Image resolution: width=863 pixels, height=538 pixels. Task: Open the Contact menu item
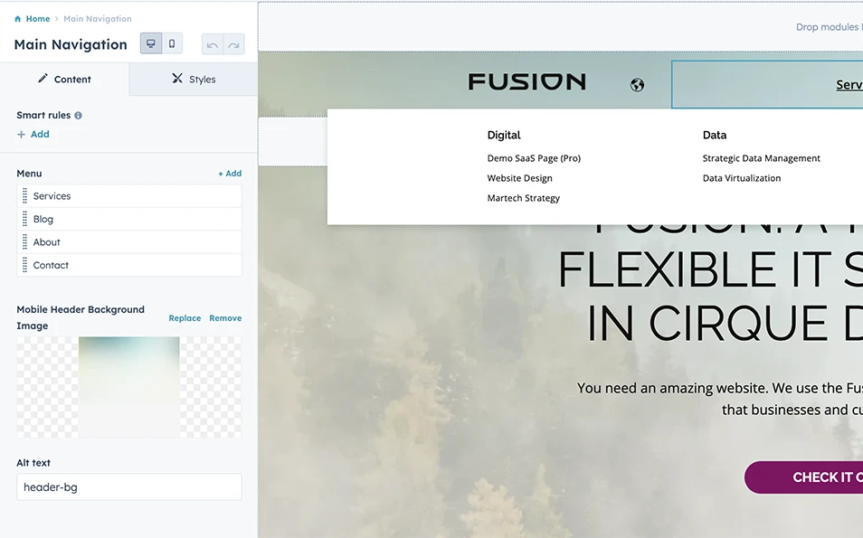pyautogui.click(x=129, y=266)
